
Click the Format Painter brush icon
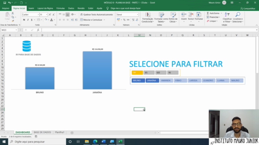(13, 21)
